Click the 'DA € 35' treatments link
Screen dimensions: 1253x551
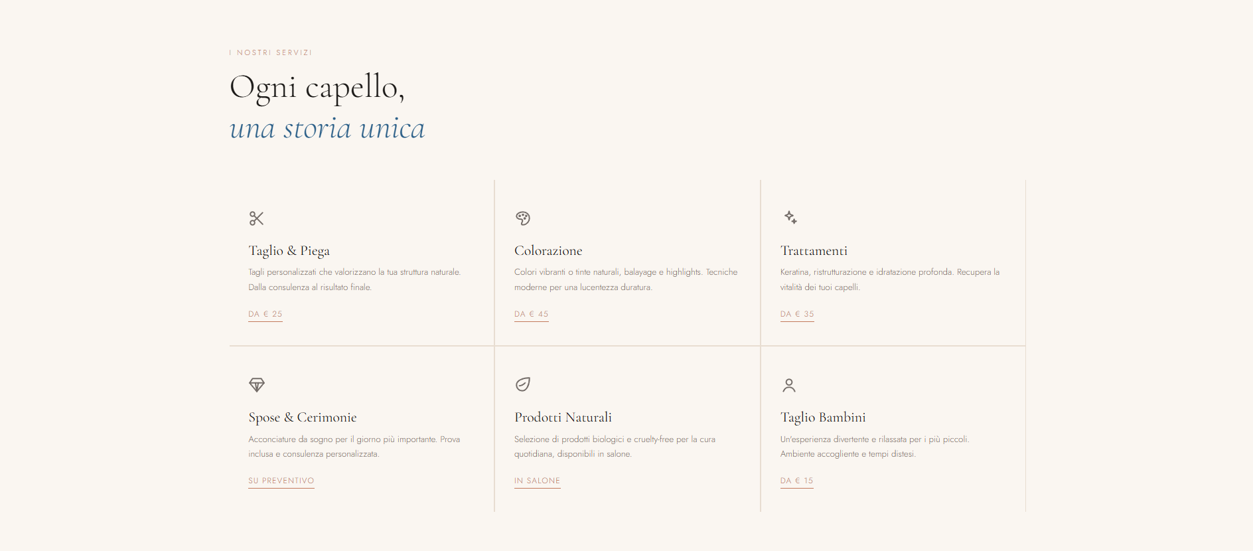tap(797, 314)
